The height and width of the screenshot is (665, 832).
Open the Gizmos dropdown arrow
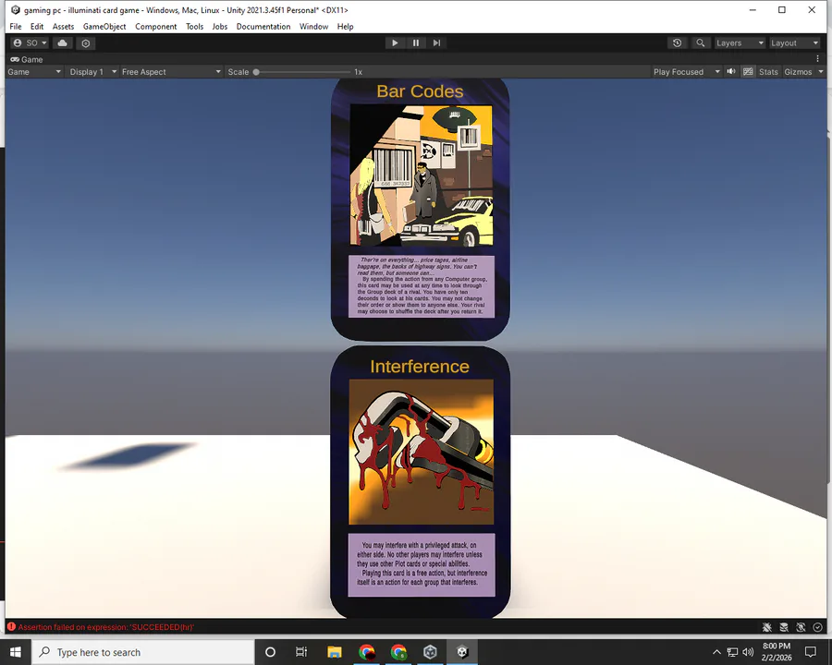[820, 72]
